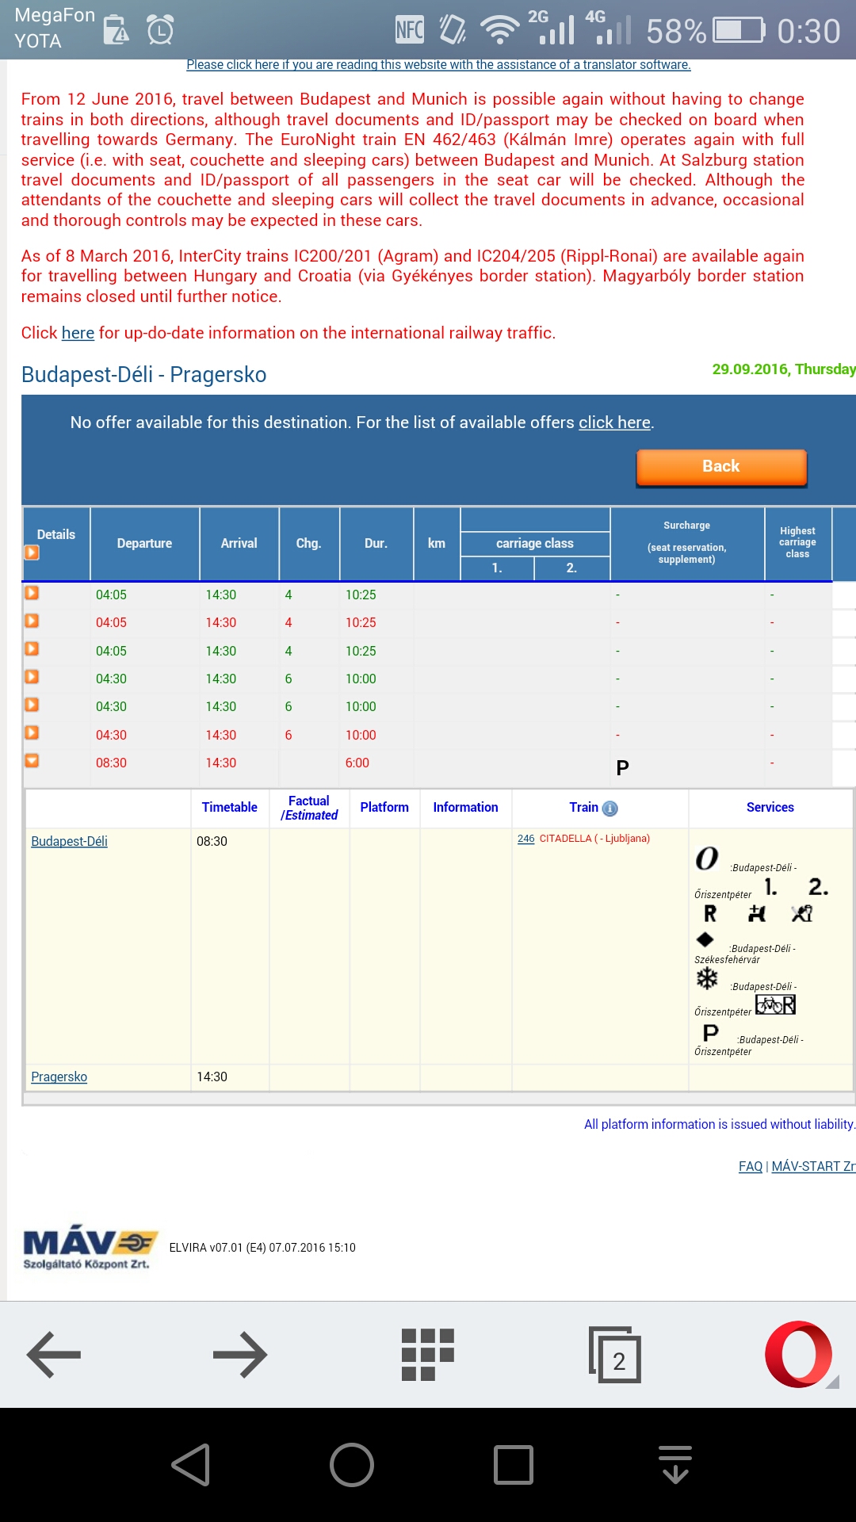Expand all details in table header
This screenshot has width=856, height=1522.
(32, 553)
